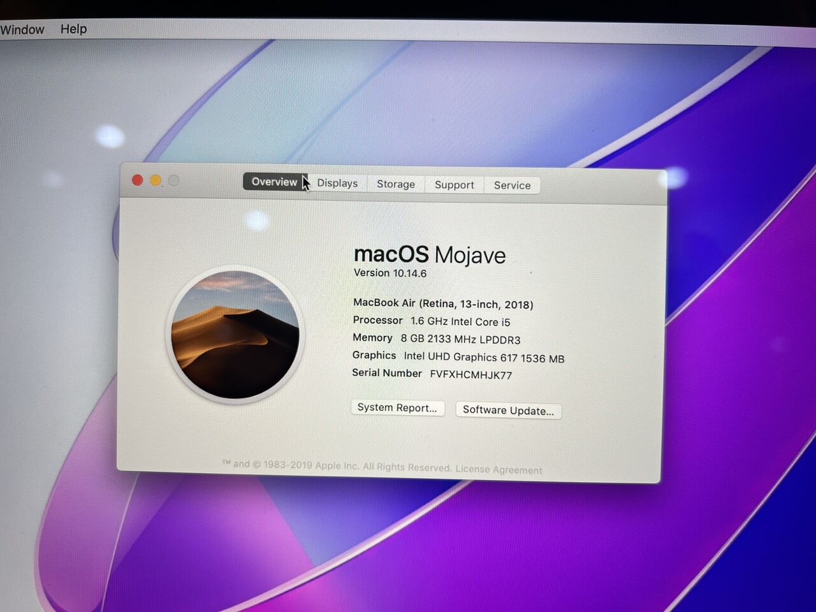Click the macOS Mojave desert logo image
This screenshot has width=816, height=612.
pos(235,335)
